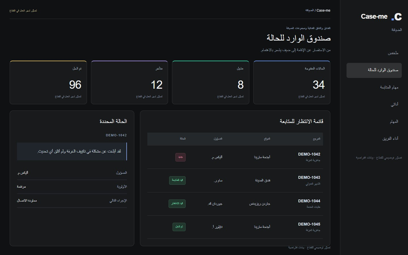Open case DEMO-1044 in the queue table

pos(309,201)
